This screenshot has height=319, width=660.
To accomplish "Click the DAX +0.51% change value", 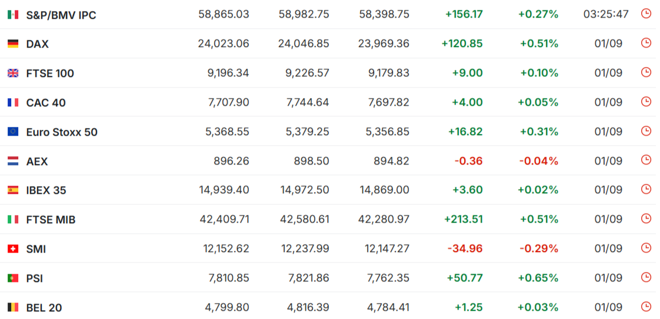I will pos(539,43).
